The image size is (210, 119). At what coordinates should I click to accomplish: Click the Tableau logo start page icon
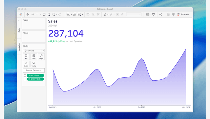21,14
